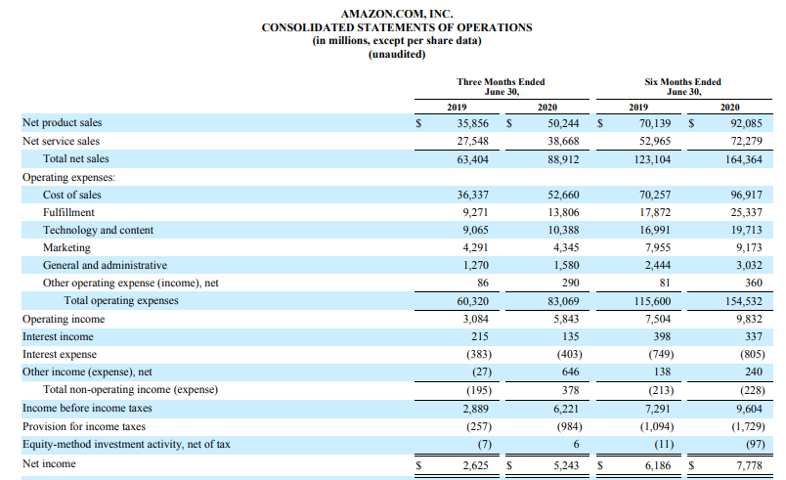Click the 'Operating income' row label

[x=64, y=319]
